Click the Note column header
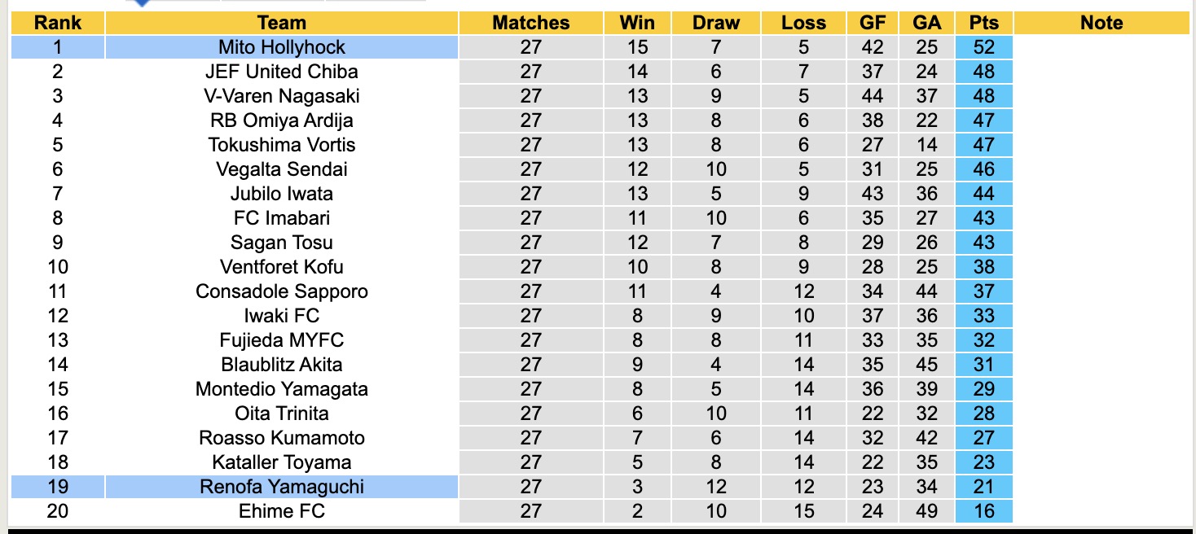 point(1101,23)
